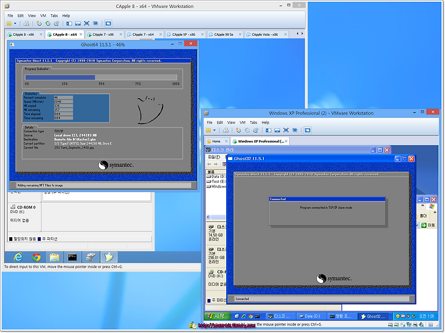445x333 pixels.
Task: Open File menu in CApple 8 VMware window
Action: [x=11, y=15]
